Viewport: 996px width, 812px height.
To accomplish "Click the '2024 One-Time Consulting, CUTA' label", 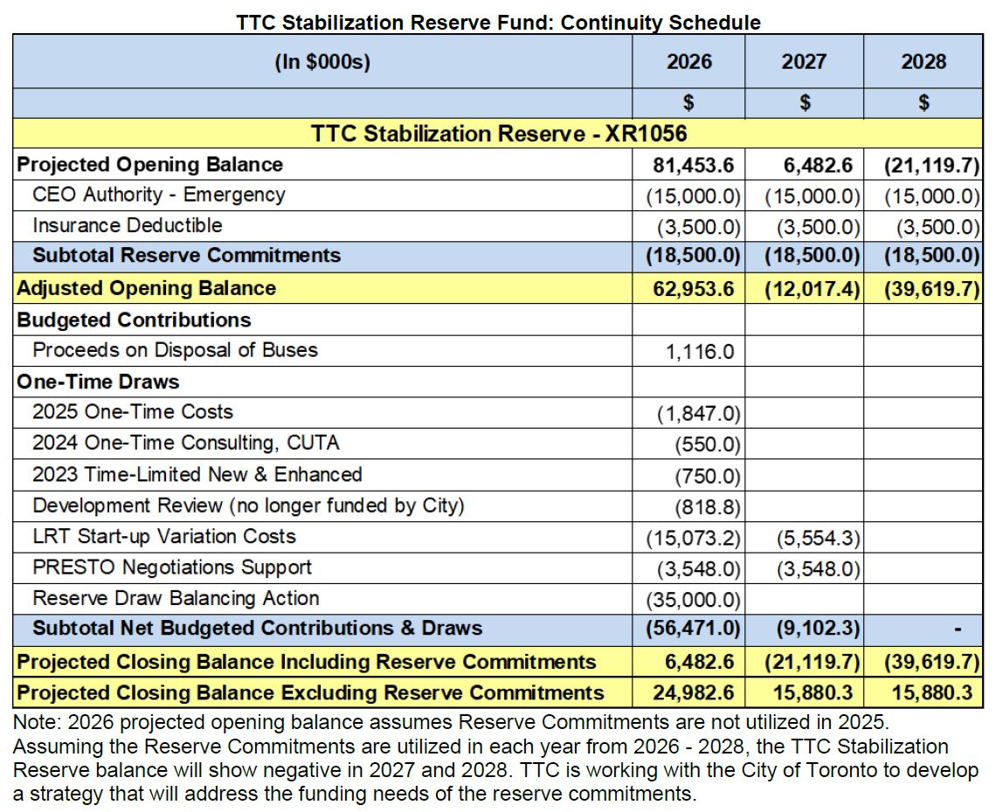I will tap(185, 444).
